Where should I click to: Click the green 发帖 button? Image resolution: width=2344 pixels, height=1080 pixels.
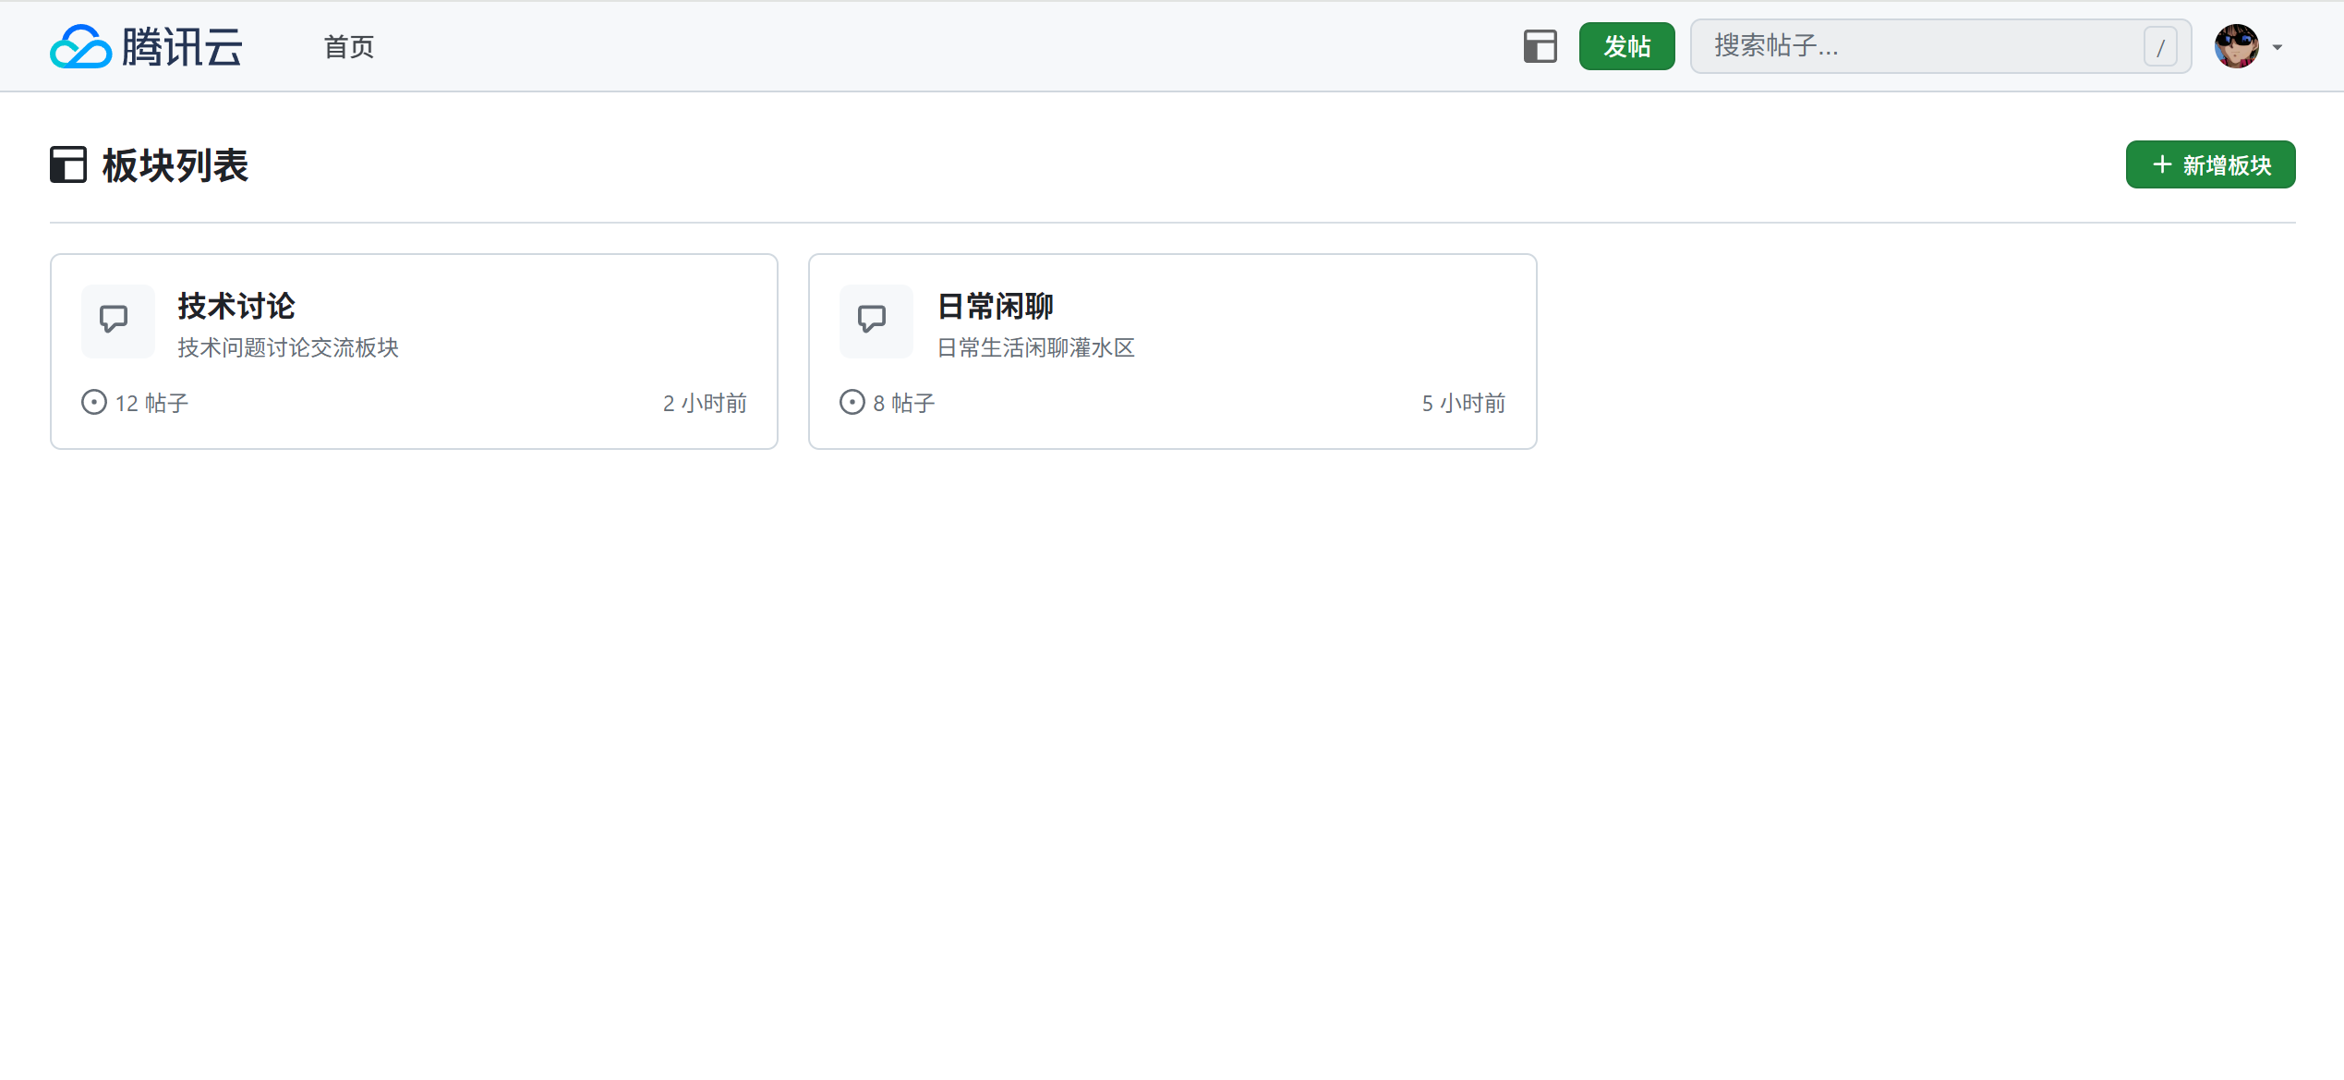tap(1626, 46)
